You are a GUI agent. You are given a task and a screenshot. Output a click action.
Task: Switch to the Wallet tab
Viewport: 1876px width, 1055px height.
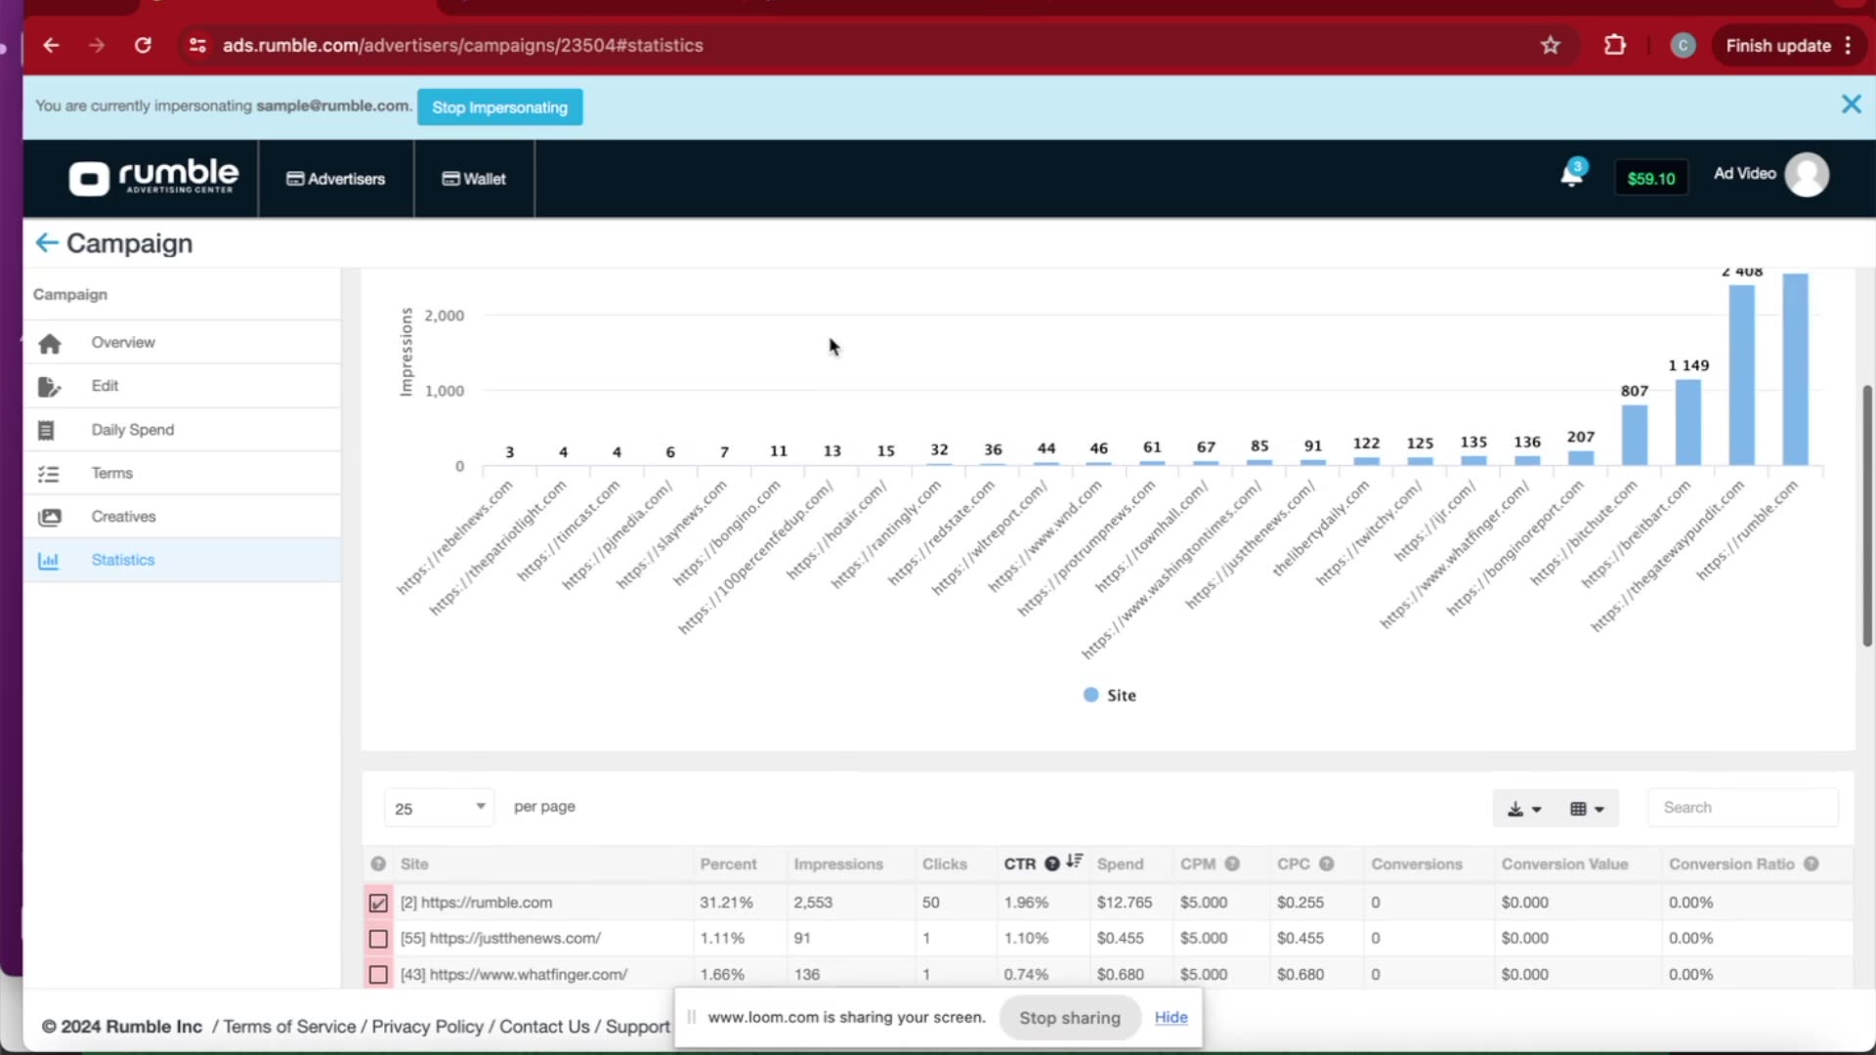pyautogui.click(x=474, y=179)
